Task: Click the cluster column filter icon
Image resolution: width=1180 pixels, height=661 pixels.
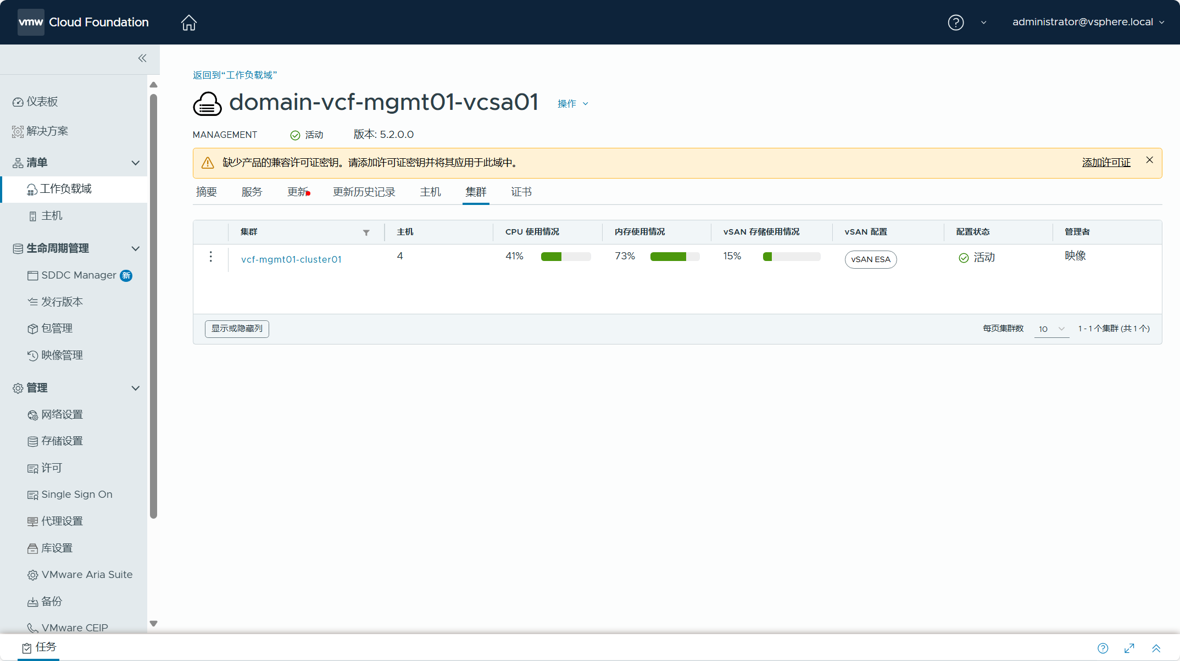Action: (x=366, y=233)
